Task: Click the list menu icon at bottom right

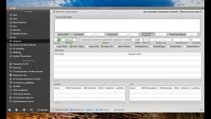Action: [x=201, y=110]
